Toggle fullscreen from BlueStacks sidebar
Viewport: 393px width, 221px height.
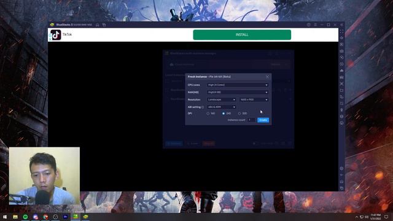341,31
